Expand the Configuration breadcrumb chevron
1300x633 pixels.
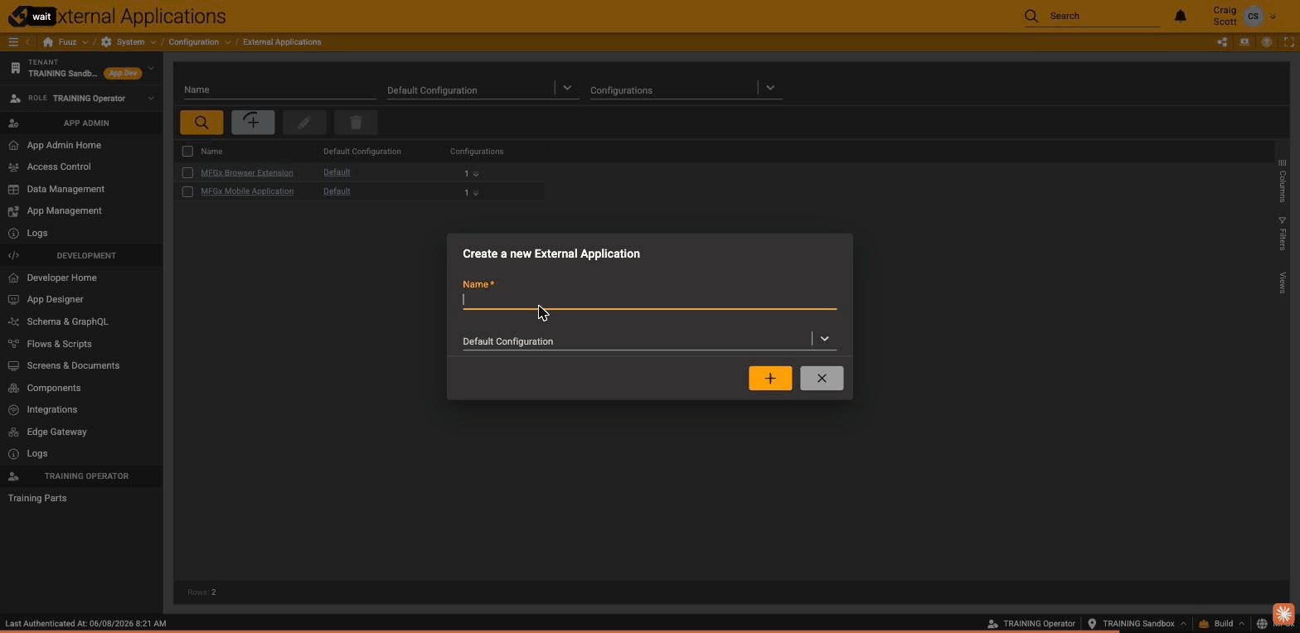coord(227,42)
